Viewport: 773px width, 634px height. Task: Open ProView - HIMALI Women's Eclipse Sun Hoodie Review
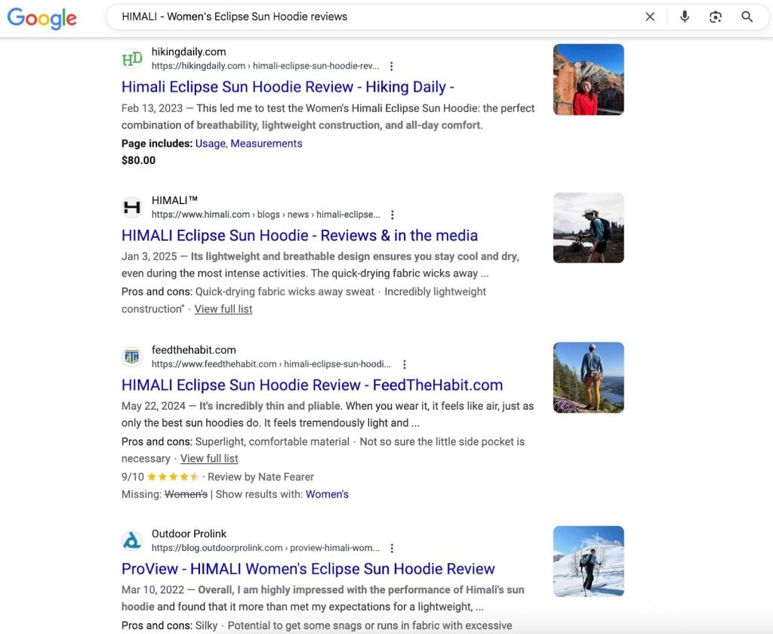pos(308,569)
